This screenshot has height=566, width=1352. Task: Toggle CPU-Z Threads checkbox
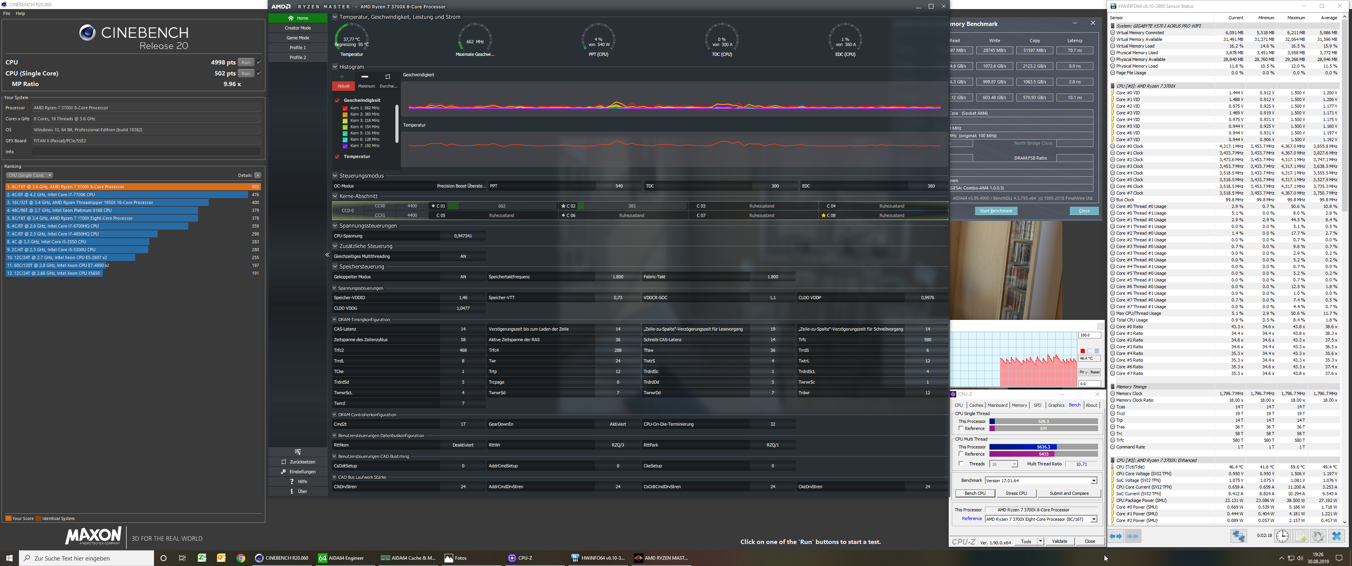(x=961, y=464)
